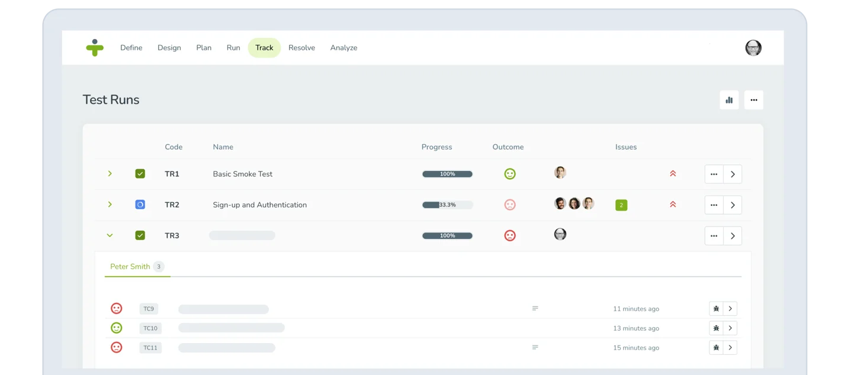Image resolution: width=848 pixels, height=375 pixels.
Task: Click the green plus app logo
Action: (95, 48)
